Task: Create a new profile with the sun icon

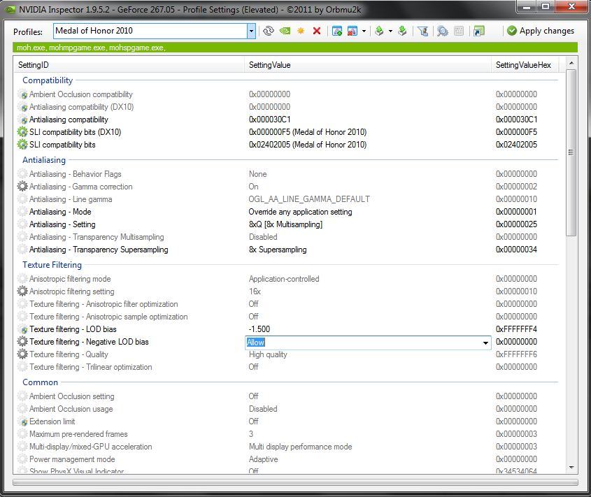Action: (301, 31)
